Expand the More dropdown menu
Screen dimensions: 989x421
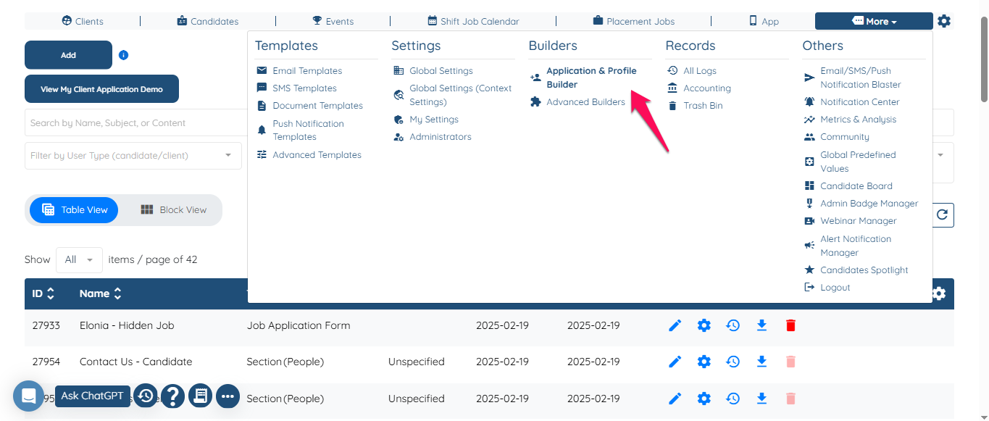tap(874, 21)
